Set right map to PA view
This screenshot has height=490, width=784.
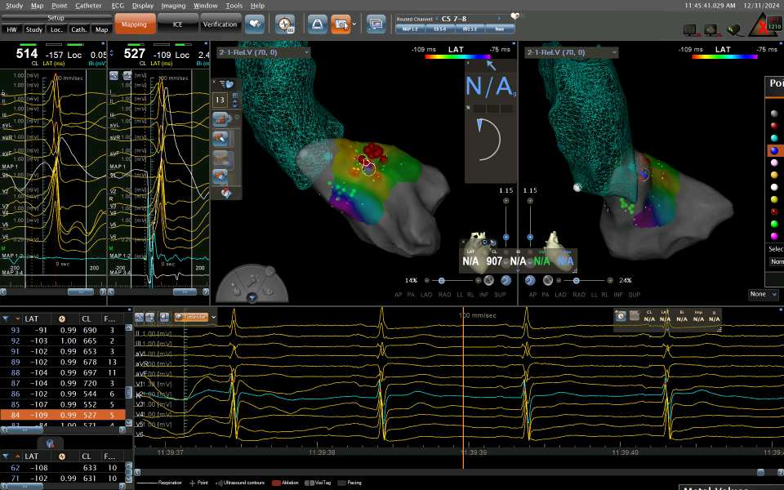tap(546, 295)
